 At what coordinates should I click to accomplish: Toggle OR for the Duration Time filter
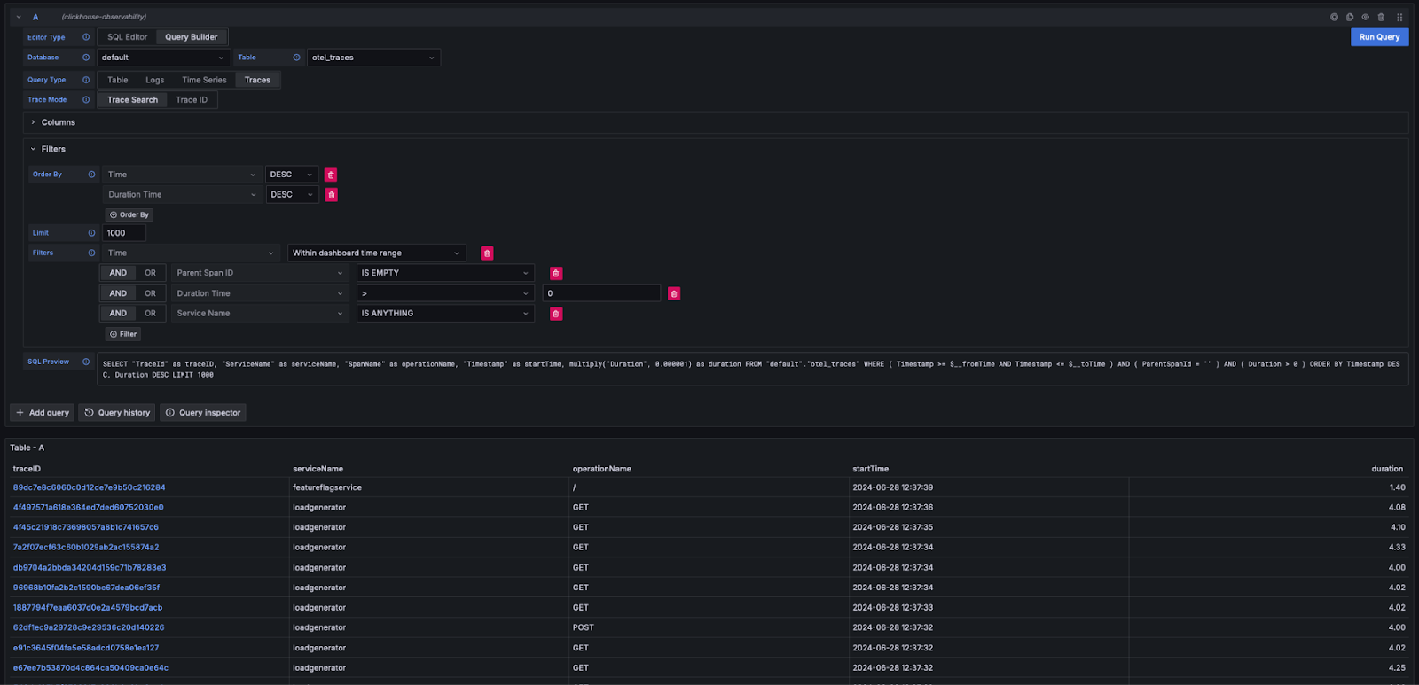pos(150,293)
